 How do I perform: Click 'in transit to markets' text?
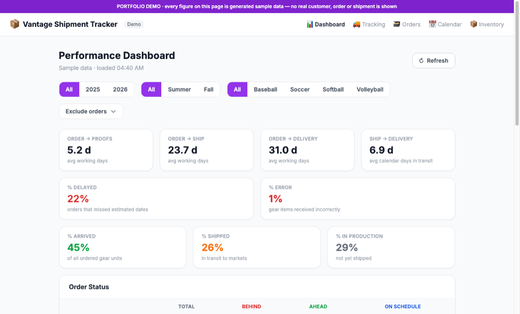(224, 258)
